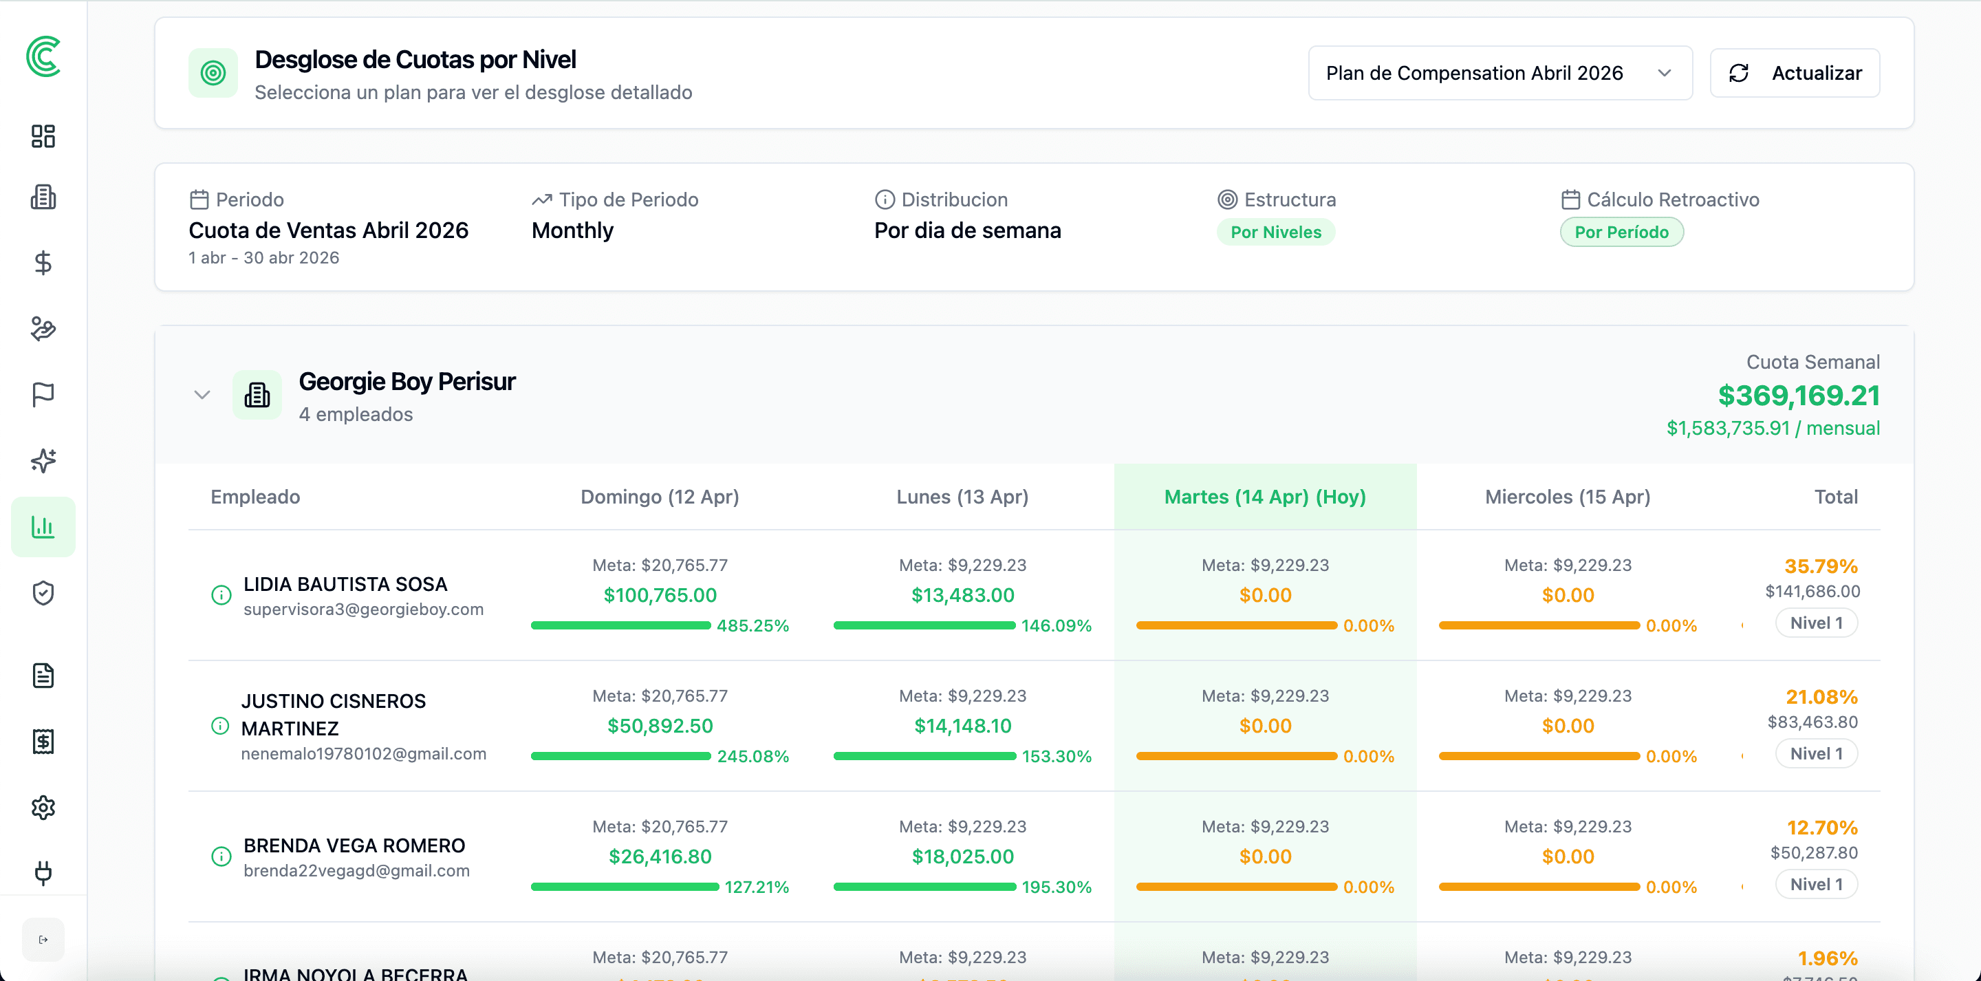Open the dashboard grid icon in sidebar

click(x=43, y=136)
